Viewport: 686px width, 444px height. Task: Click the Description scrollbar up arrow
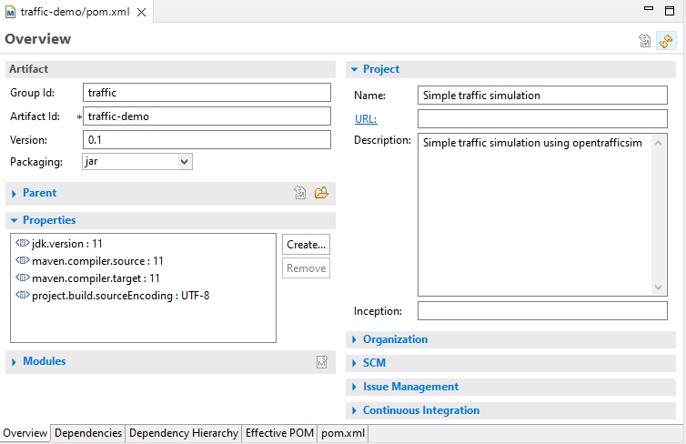[x=659, y=143]
